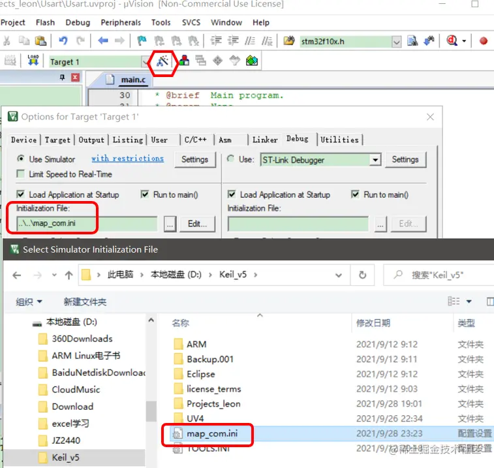The width and height of the screenshot is (494, 468).
Task: Toggle Limit Speed to Real-Time checkbox
Action: (20, 174)
